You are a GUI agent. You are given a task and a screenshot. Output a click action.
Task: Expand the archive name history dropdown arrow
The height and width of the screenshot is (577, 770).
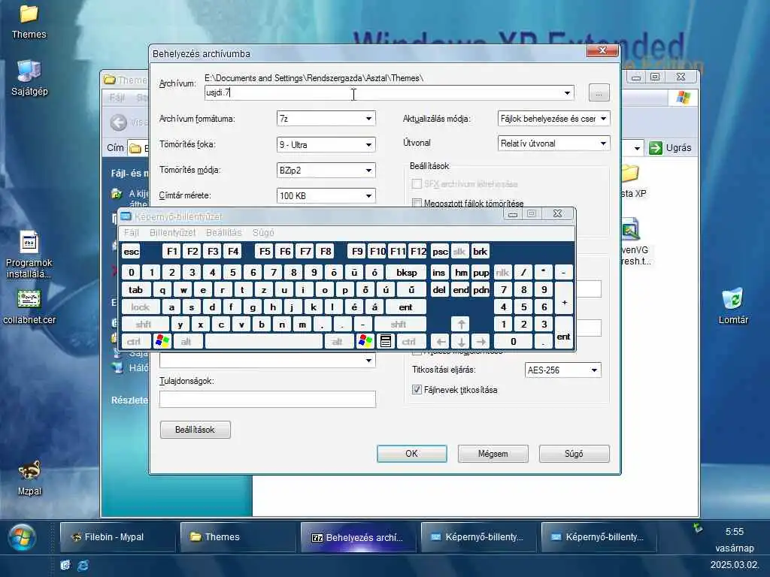pyautogui.click(x=567, y=92)
